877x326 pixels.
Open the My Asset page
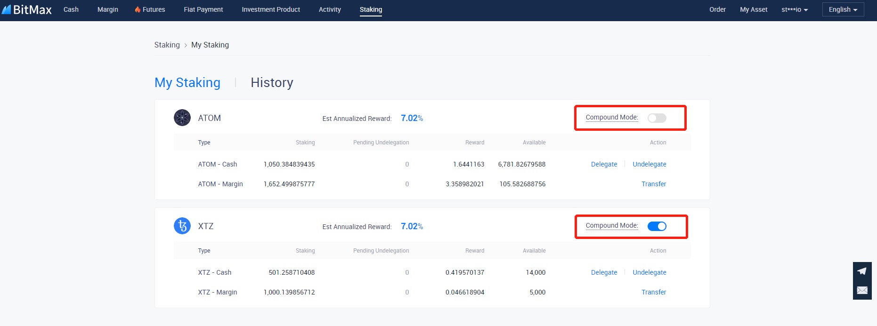tap(753, 9)
